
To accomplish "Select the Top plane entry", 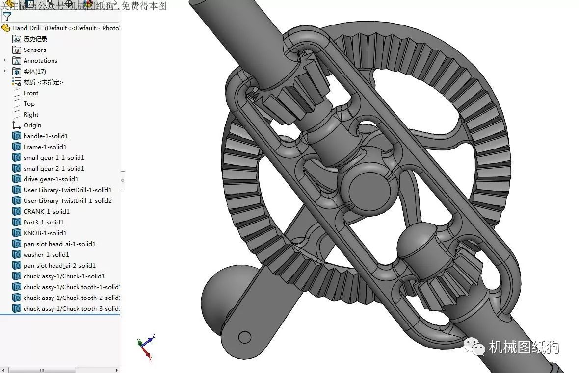I will 29,103.
